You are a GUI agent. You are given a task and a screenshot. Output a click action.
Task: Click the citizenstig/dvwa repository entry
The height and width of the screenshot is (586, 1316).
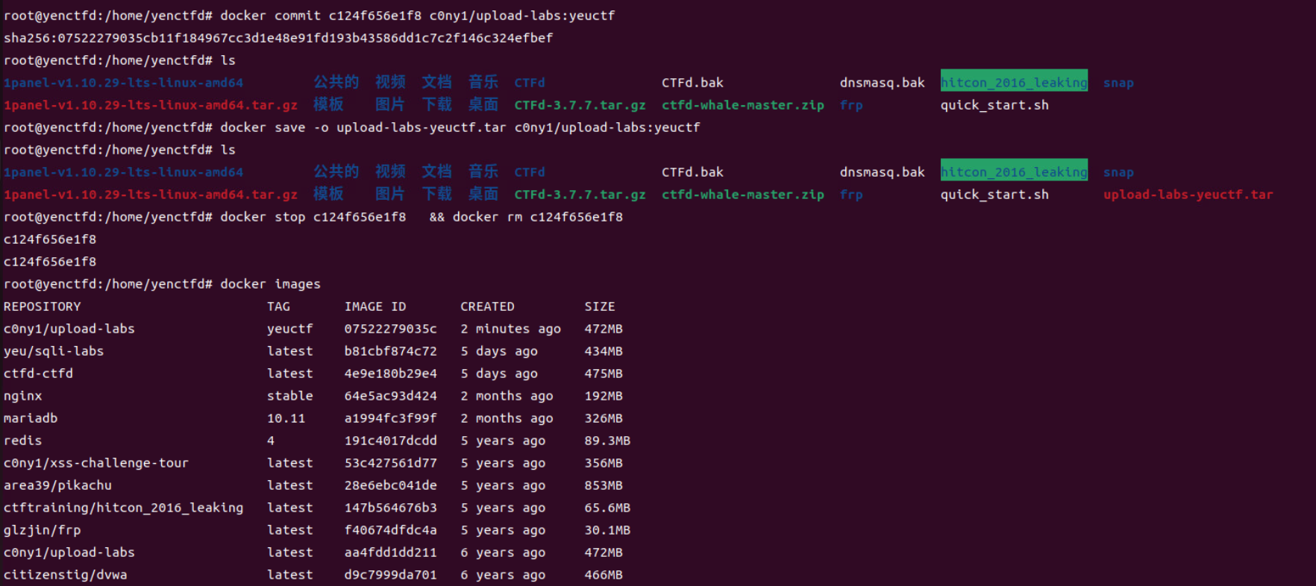point(66,575)
